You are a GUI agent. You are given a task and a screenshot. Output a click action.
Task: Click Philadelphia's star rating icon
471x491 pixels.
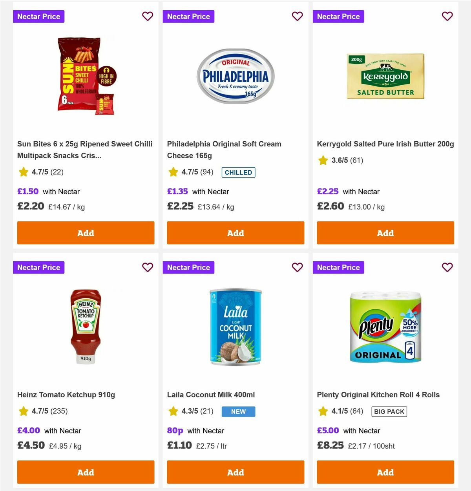(173, 172)
